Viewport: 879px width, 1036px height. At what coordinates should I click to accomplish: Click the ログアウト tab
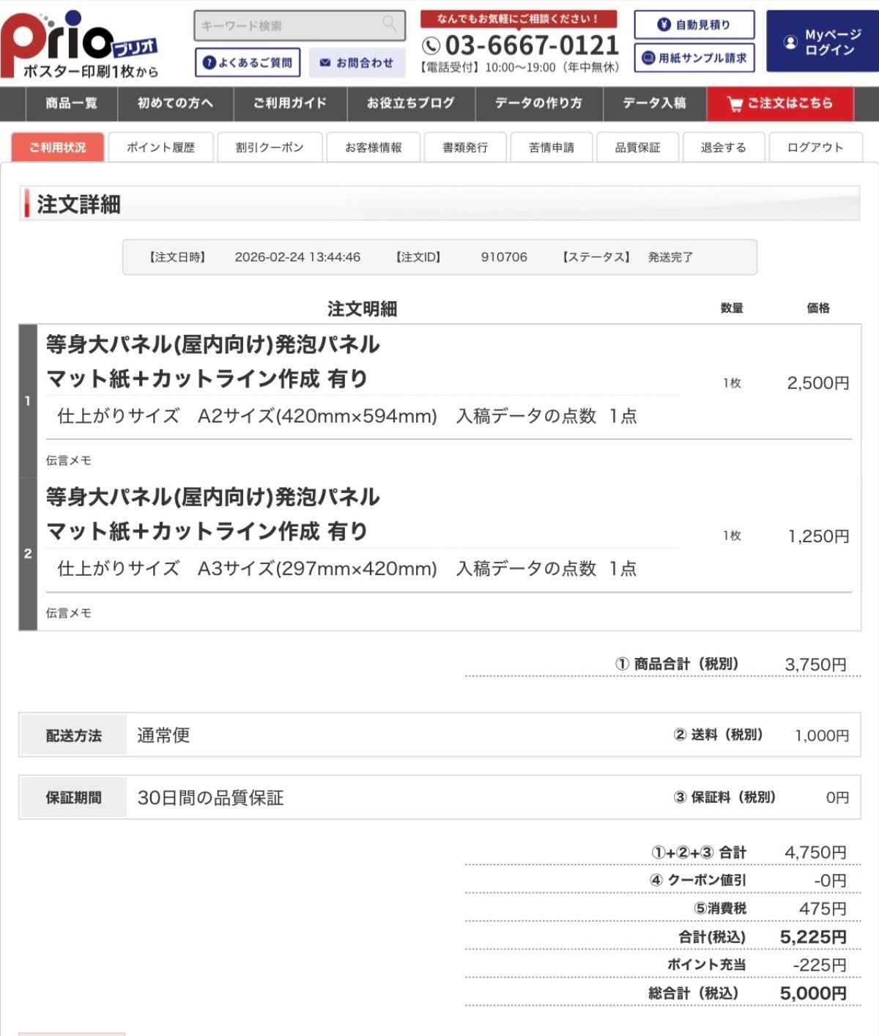pyautogui.click(x=815, y=147)
